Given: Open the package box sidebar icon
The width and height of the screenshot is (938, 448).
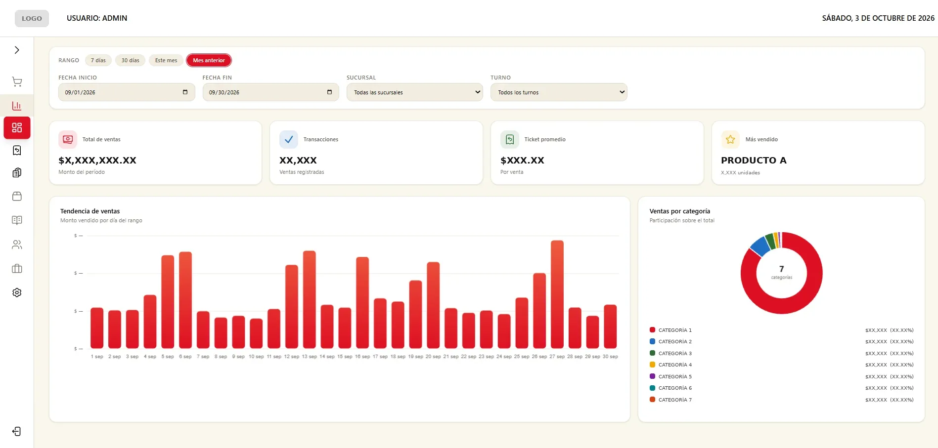Looking at the screenshot, I should click(17, 196).
